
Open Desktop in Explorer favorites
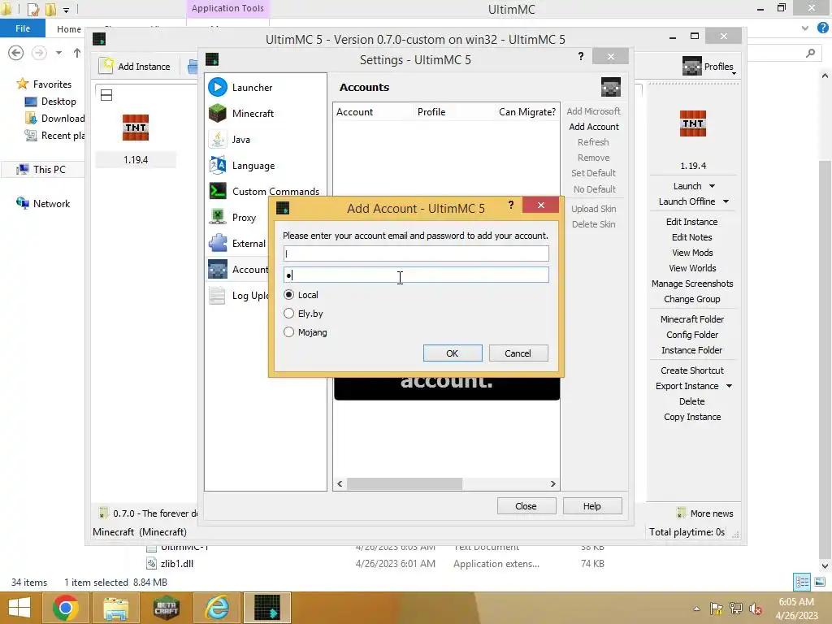(x=58, y=102)
